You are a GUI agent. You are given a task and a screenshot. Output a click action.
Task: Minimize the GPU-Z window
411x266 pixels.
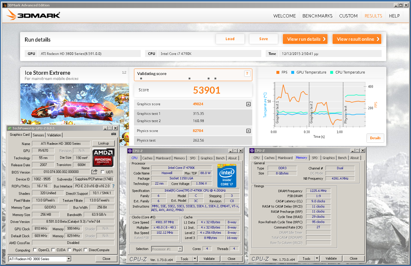coord(105,128)
